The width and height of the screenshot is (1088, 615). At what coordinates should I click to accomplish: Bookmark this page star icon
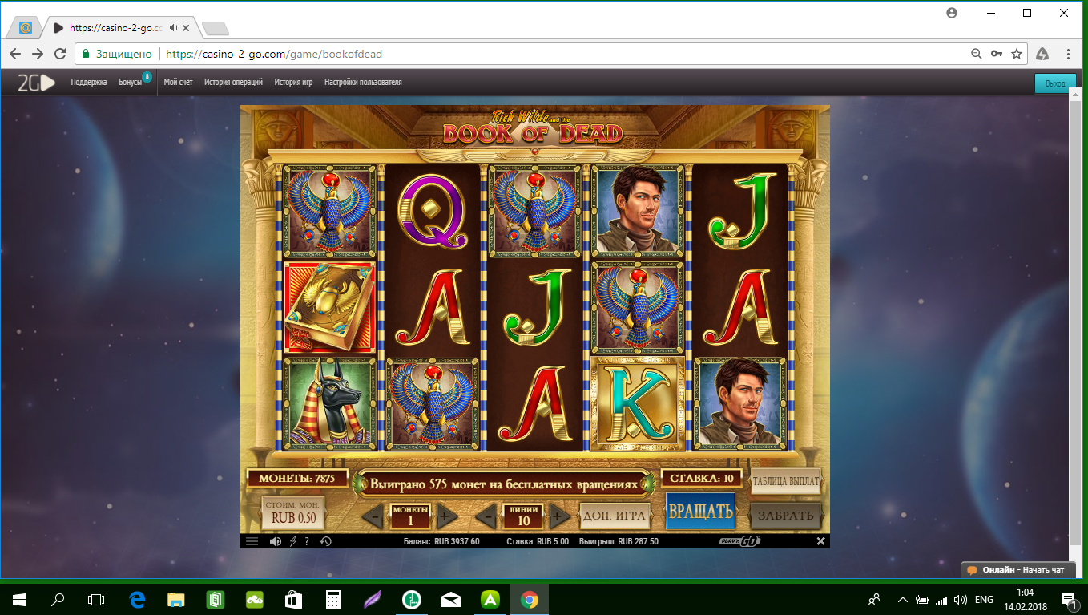click(1017, 54)
